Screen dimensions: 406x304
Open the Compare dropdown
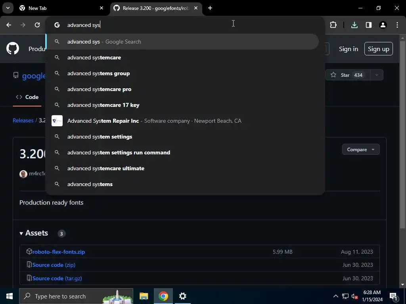(361, 149)
